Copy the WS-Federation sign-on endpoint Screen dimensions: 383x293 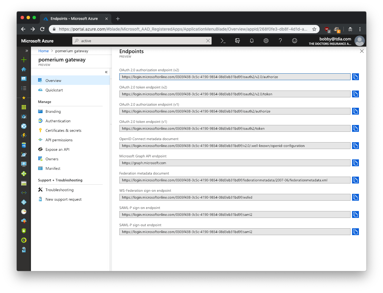click(355, 197)
